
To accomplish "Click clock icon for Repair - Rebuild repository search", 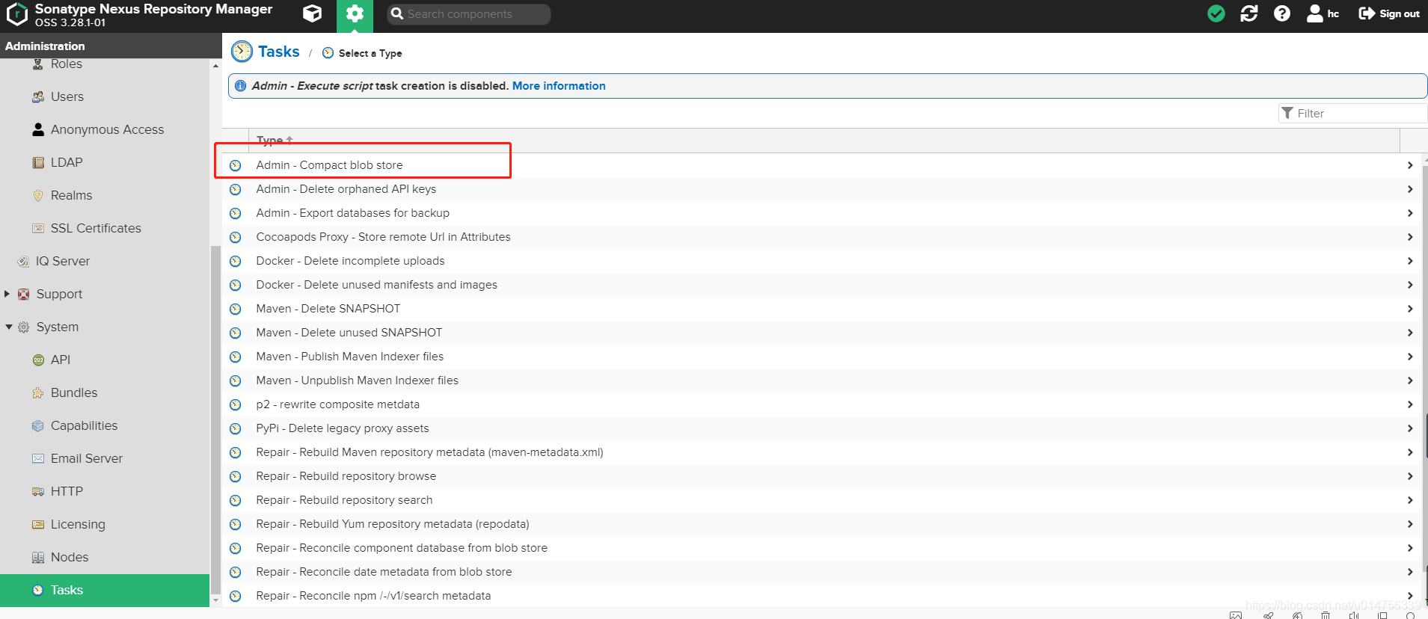I will [236, 500].
